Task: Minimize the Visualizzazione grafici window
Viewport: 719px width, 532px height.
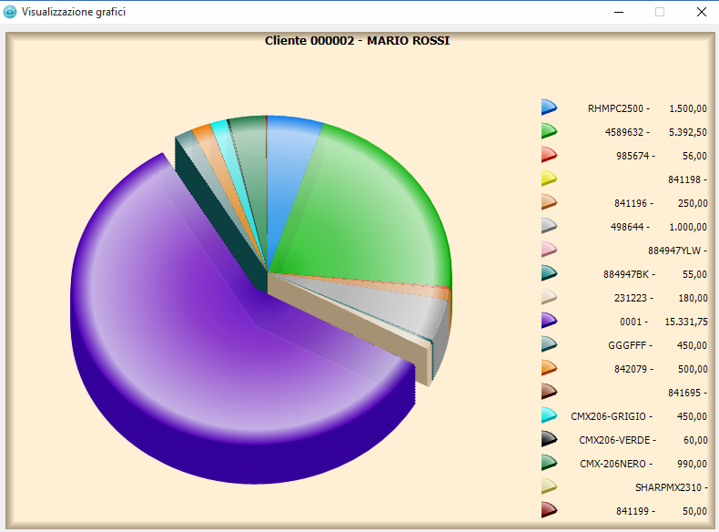Action: click(x=619, y=12)
